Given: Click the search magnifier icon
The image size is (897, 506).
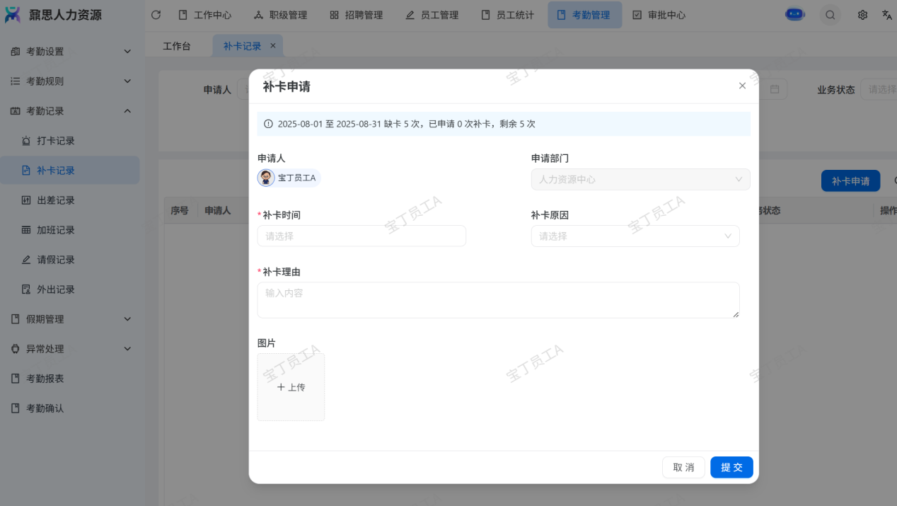Looking at the screenshot, I should point(830,15).
